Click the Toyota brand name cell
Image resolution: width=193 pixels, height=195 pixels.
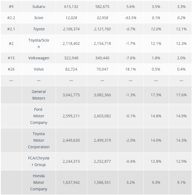pos(39,29)
